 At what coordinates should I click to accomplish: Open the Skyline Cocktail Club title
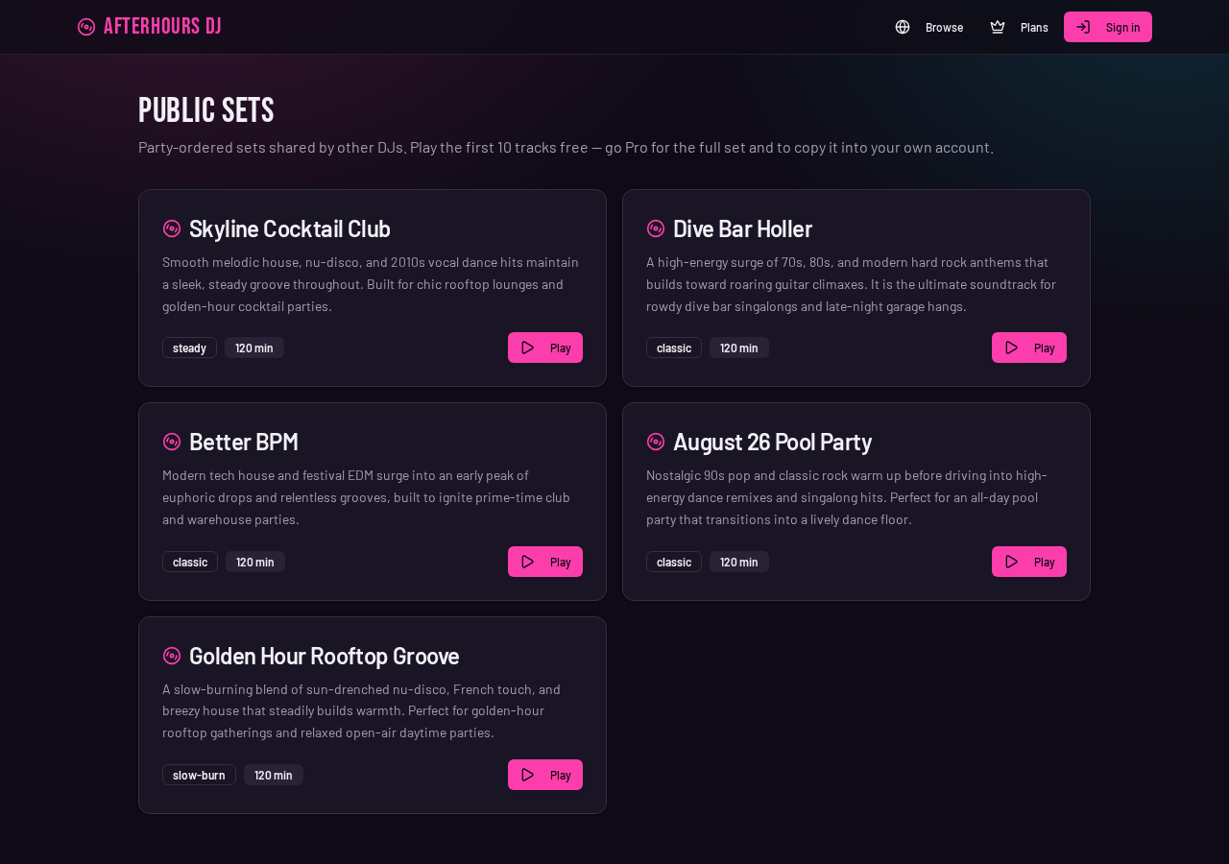coord(290,228)
